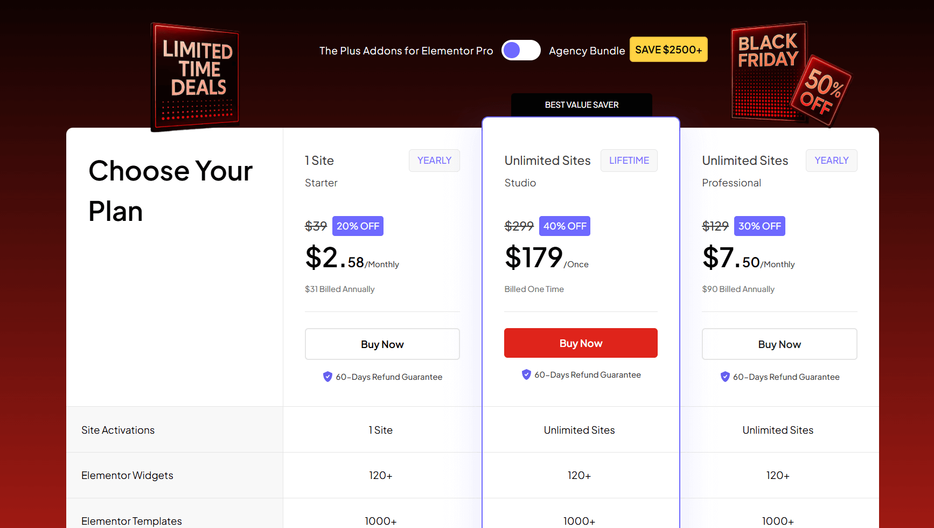Click the 40% OFF badge on Studio plan
The image size is (934, 528).
pos(564,226)
